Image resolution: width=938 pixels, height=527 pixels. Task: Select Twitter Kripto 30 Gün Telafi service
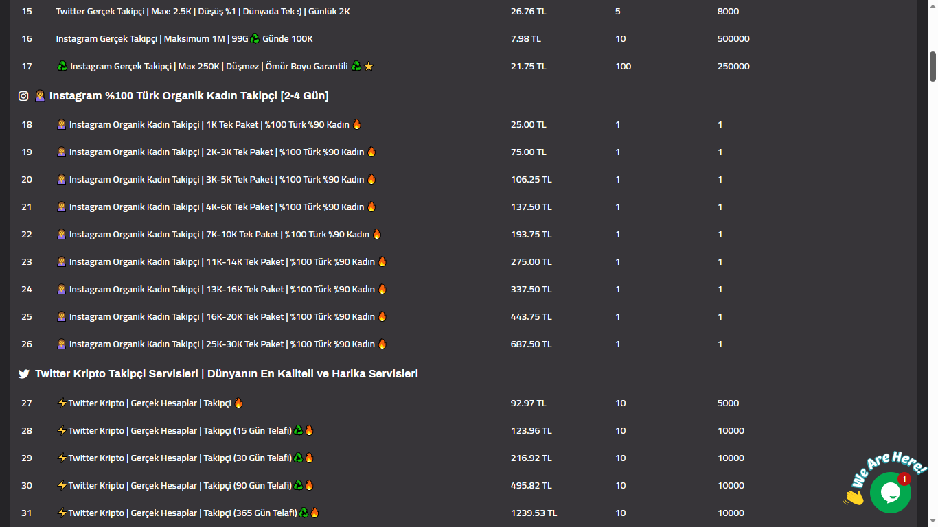(x=185, y=458)
